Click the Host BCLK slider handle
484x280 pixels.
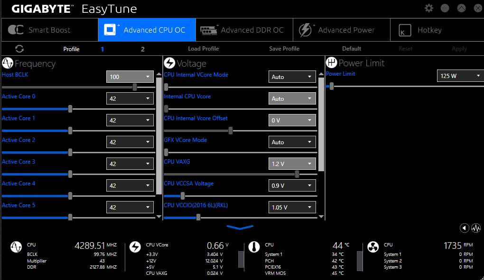tap(135, 87)
